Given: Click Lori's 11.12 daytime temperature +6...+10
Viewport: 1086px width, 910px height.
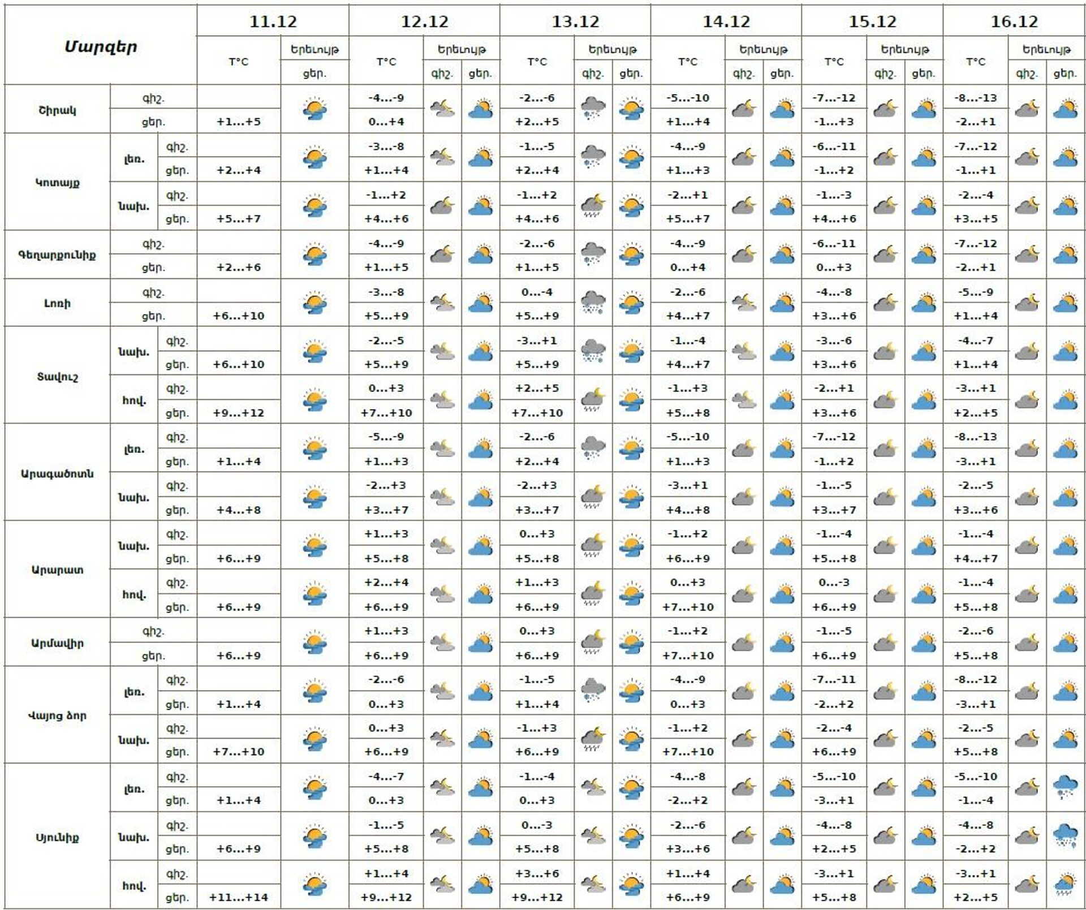Looking at the screenshot, I should (x=238, y=316).
